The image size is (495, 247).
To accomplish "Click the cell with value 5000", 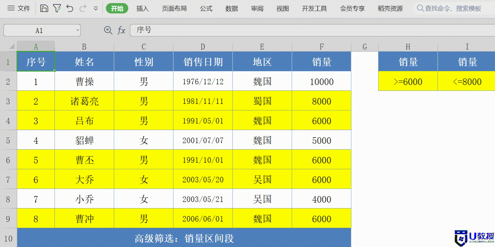I will pos(322,140).
